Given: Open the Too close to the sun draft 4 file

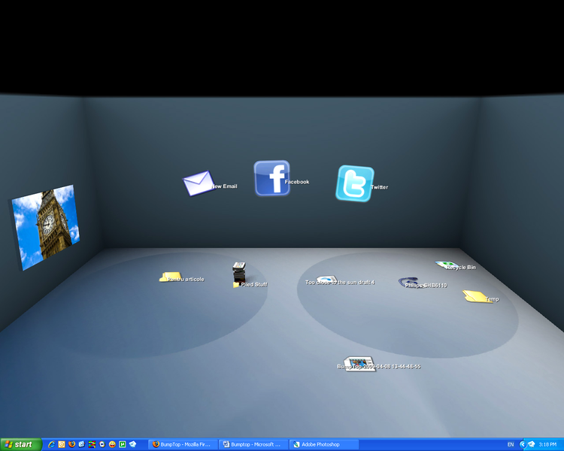Looking at the screenshot, I should 326,280.
